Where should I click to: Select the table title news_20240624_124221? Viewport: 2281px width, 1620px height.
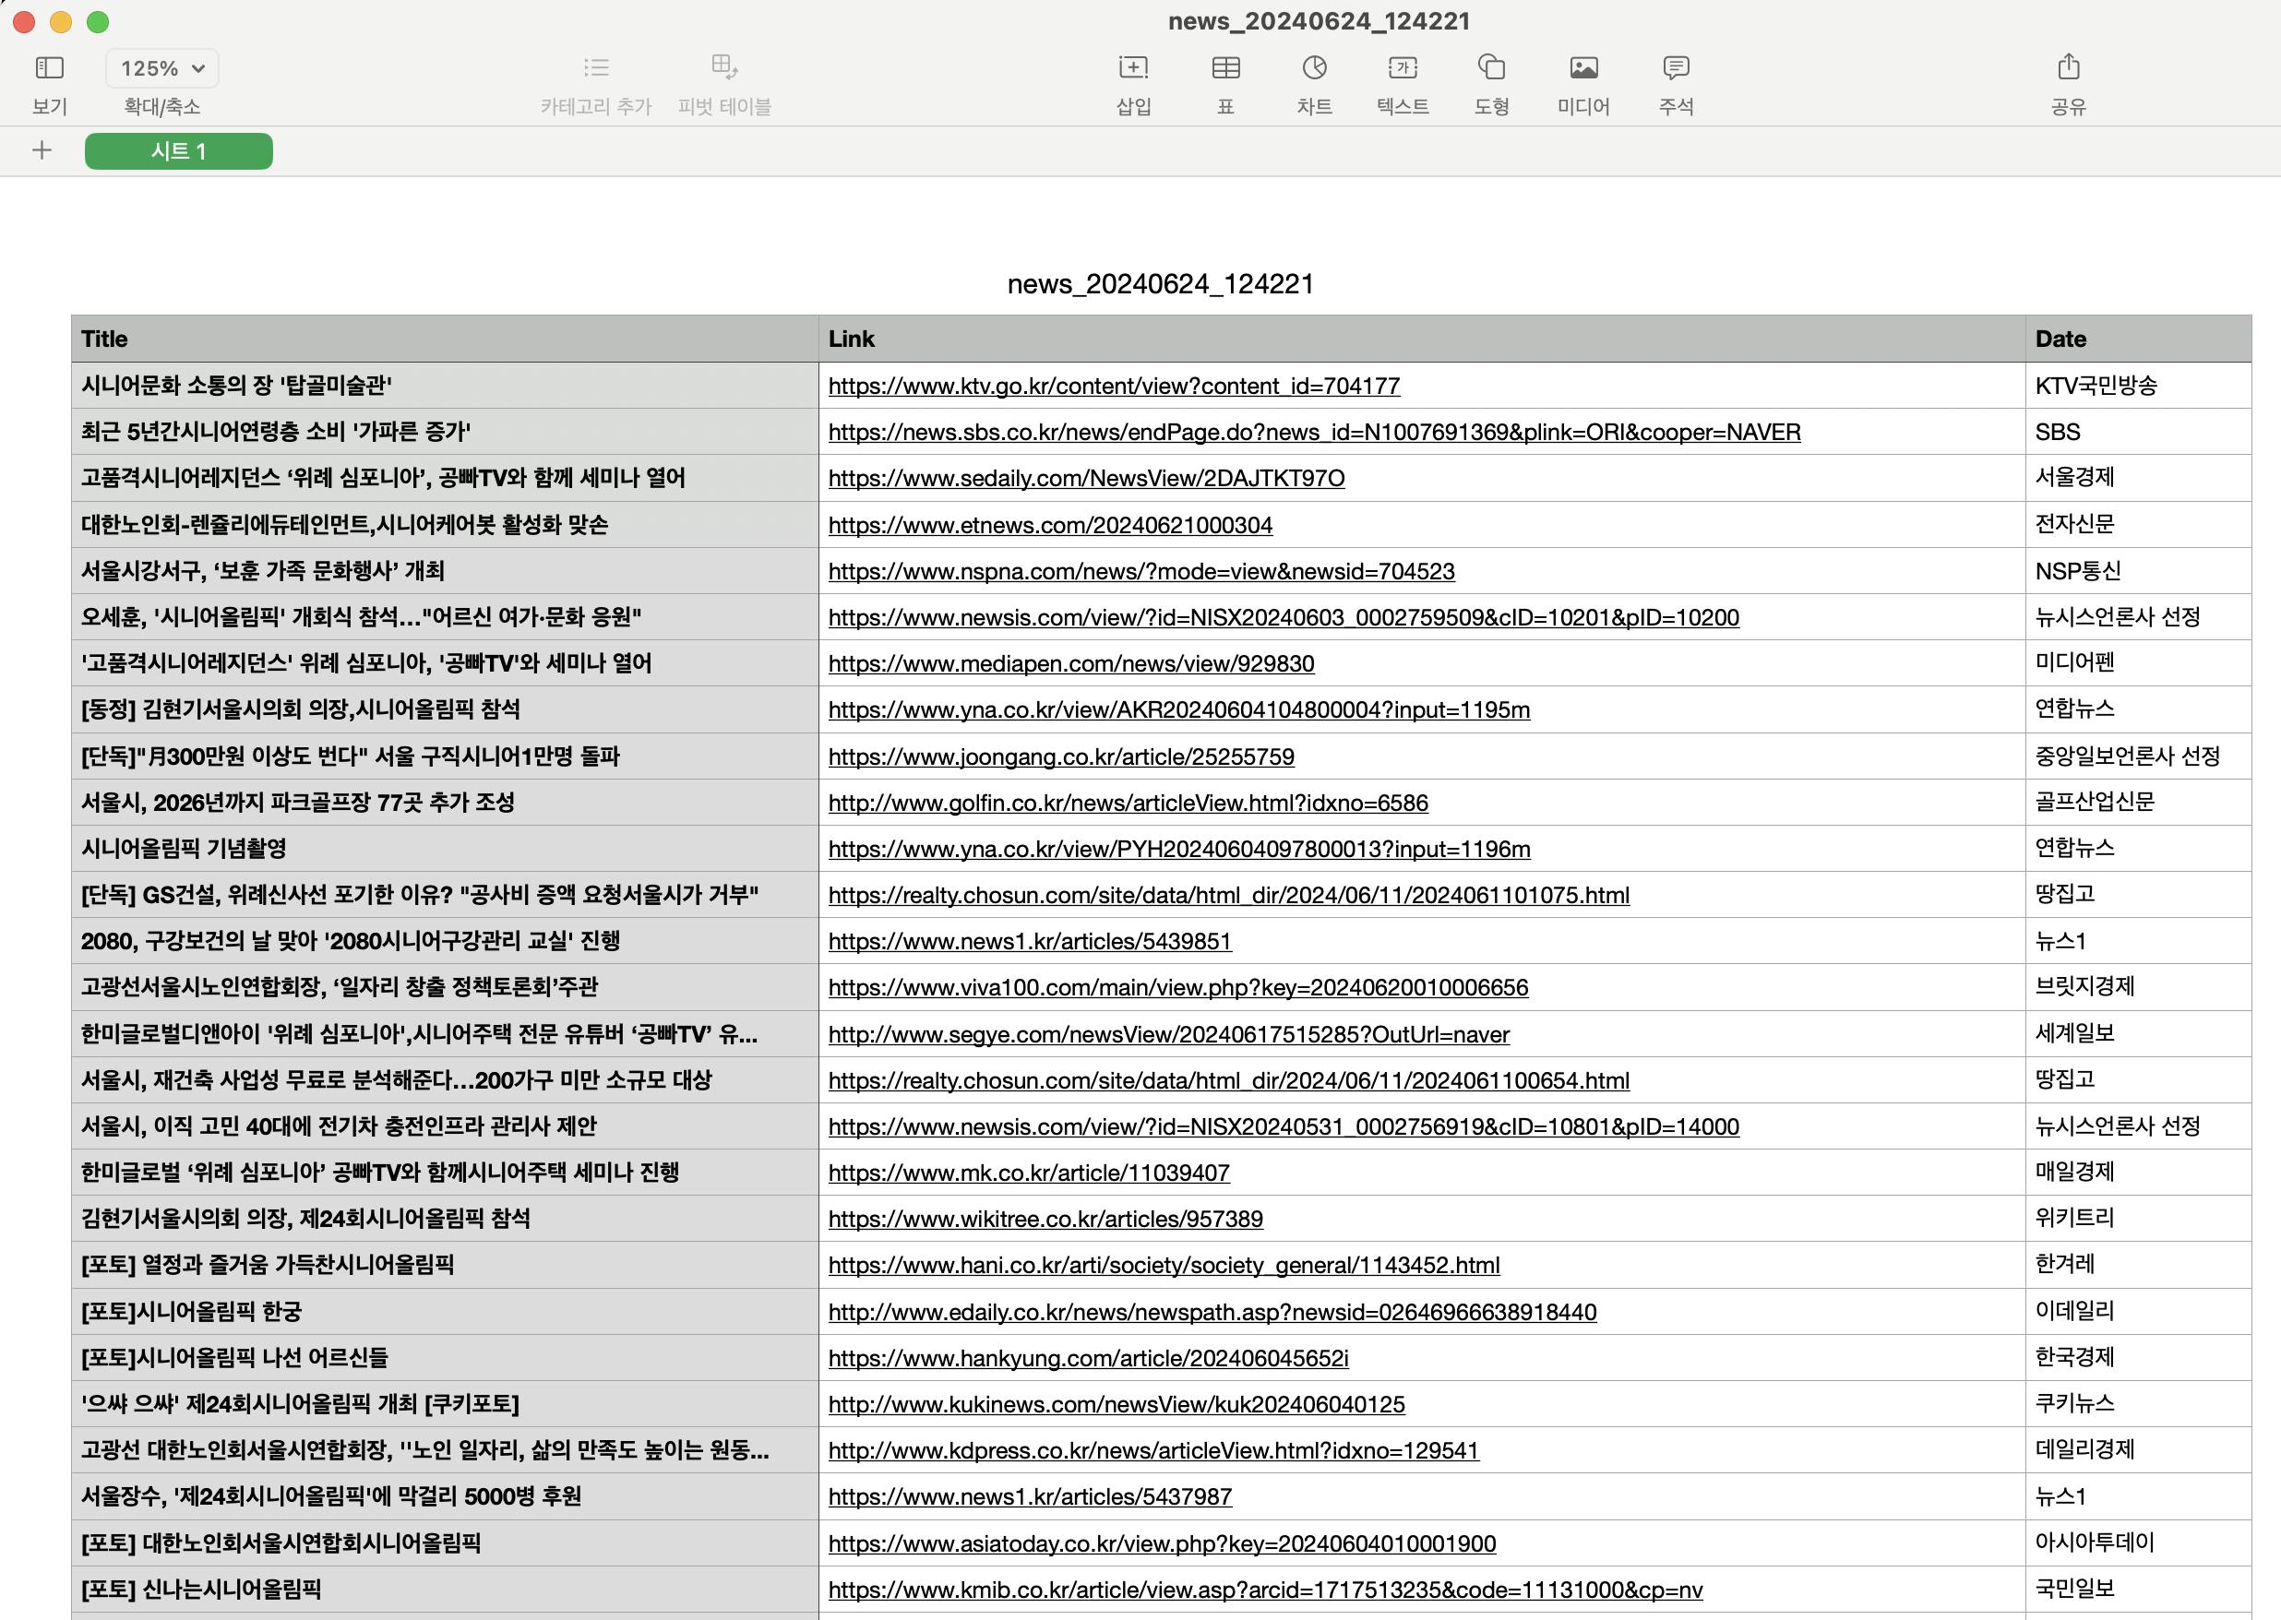click(x=1160, y=284)
